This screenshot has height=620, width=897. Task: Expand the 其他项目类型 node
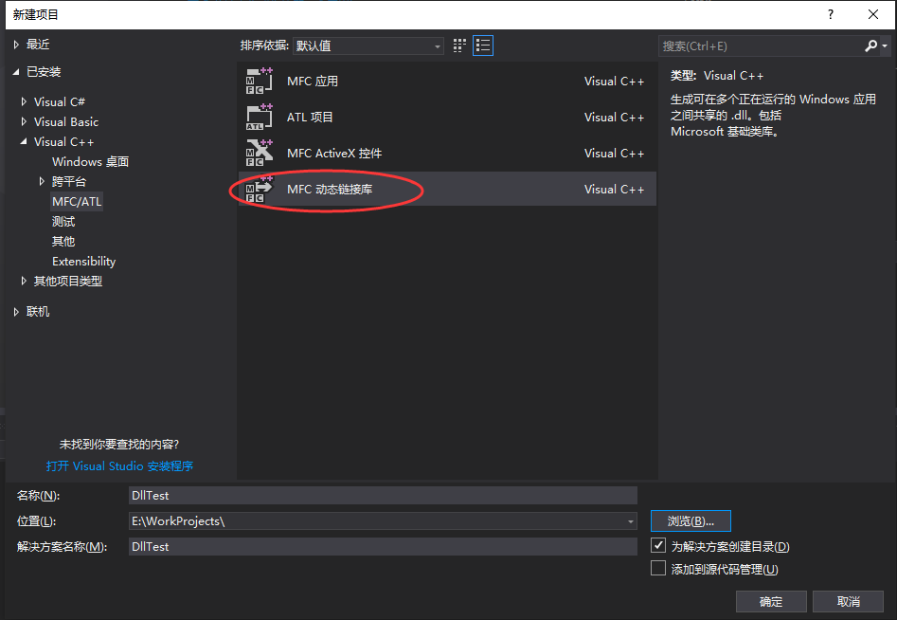24,281
